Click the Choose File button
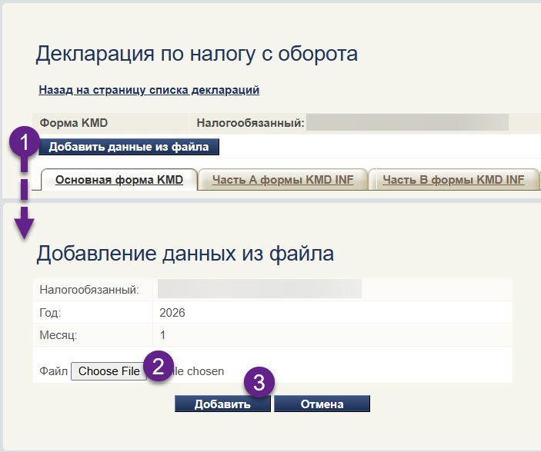The image size is (541, 452). click(109, 371)
